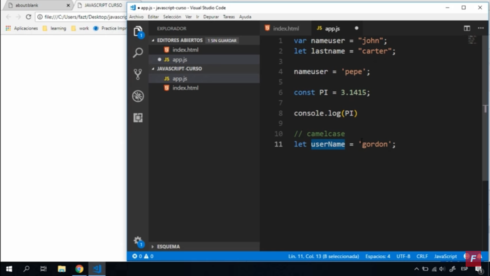Open the Debug view icon
This screenshot has height=276, width=490.
pos(138,96)
